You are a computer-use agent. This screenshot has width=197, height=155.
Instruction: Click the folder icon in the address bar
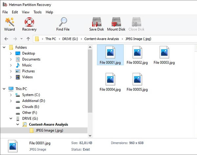(x=37, y=39)
